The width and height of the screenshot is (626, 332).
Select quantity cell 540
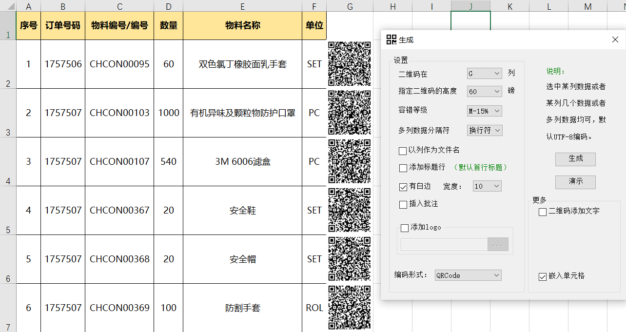169,162
